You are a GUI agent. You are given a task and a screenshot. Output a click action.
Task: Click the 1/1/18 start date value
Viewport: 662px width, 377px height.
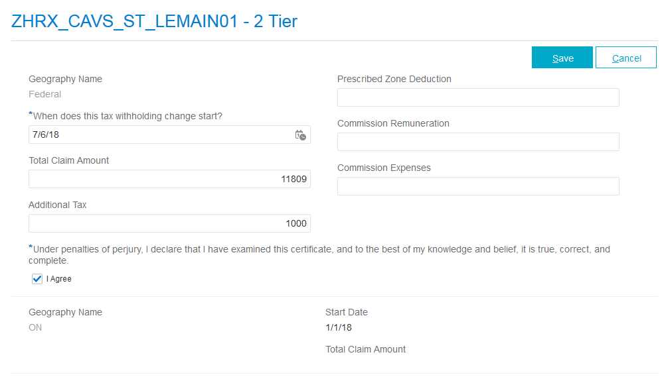tap(338, 327)
